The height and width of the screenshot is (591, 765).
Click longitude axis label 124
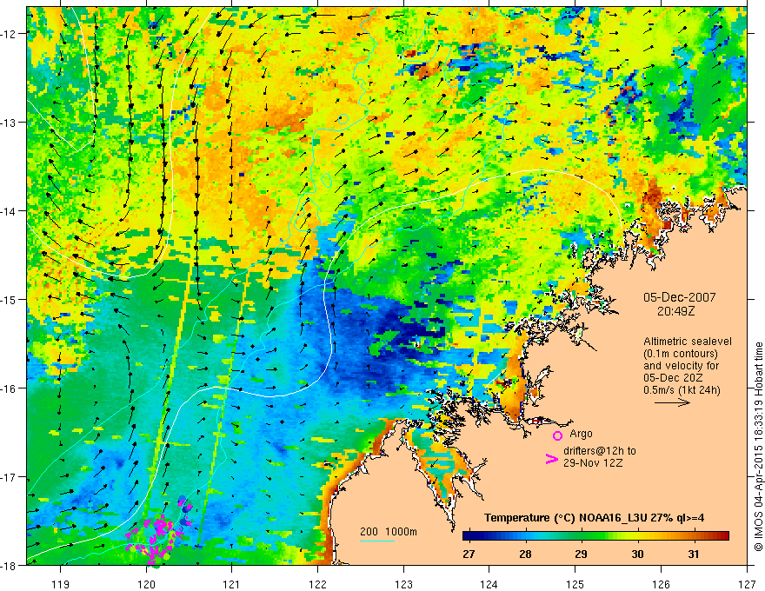point(489,584)
